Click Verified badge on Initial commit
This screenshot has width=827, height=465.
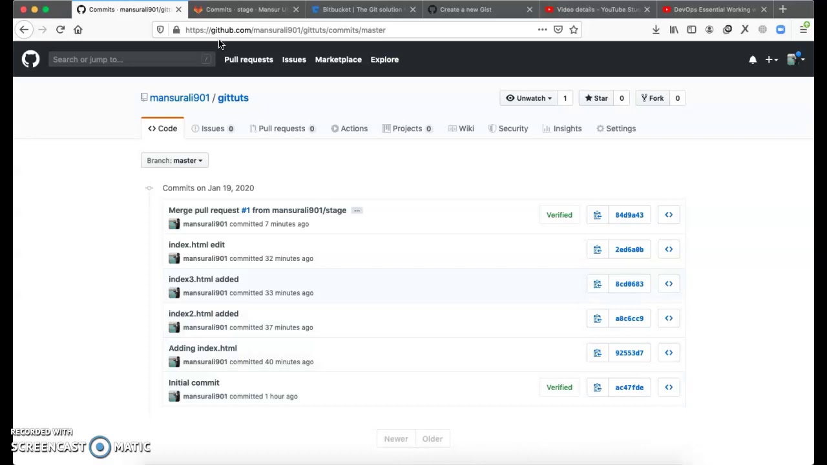pos(560,387)
